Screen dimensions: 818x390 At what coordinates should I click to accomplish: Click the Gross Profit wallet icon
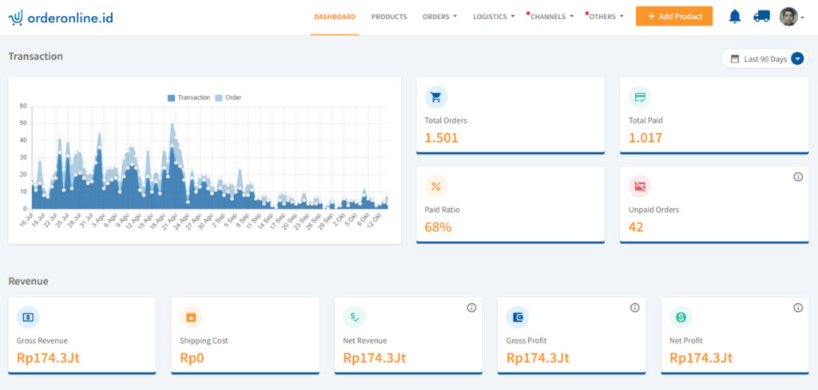518,317
